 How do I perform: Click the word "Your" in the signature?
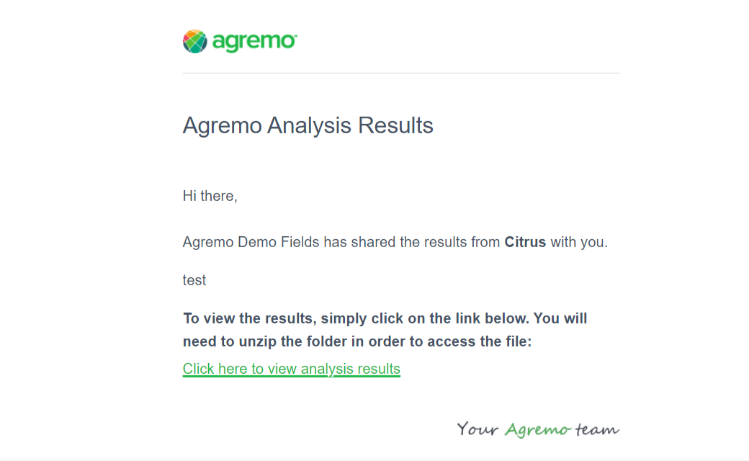477,430
